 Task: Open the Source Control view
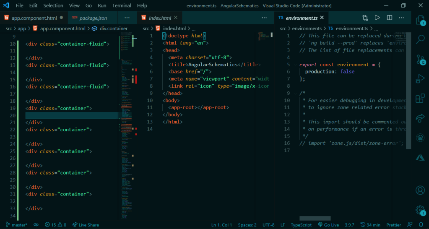click(420, 59)
